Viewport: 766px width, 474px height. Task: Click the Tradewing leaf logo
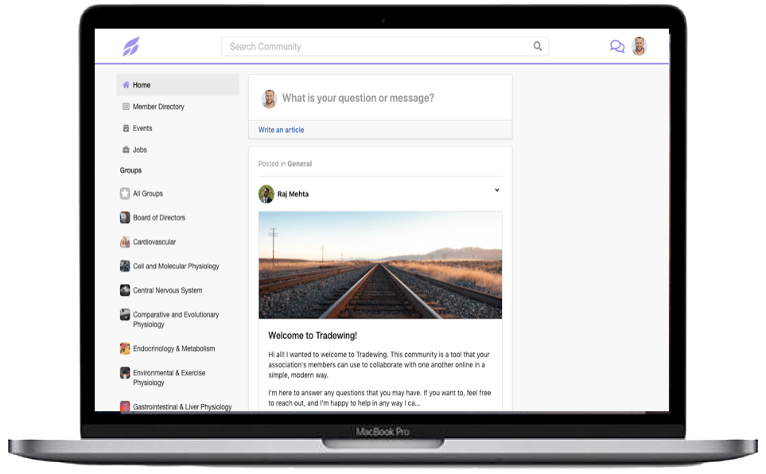[130, 46]
